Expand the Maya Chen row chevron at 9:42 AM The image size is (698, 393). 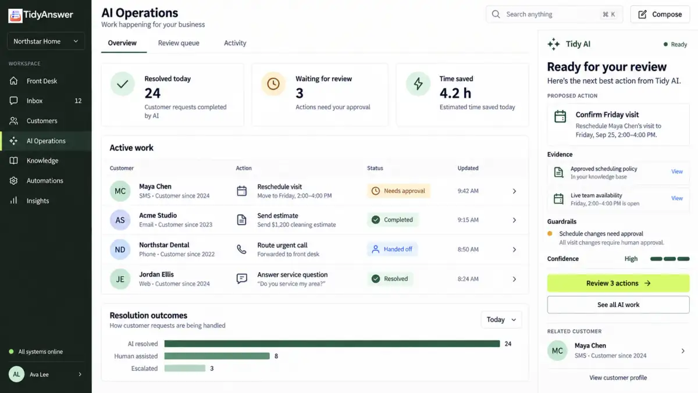coord(514,191)
